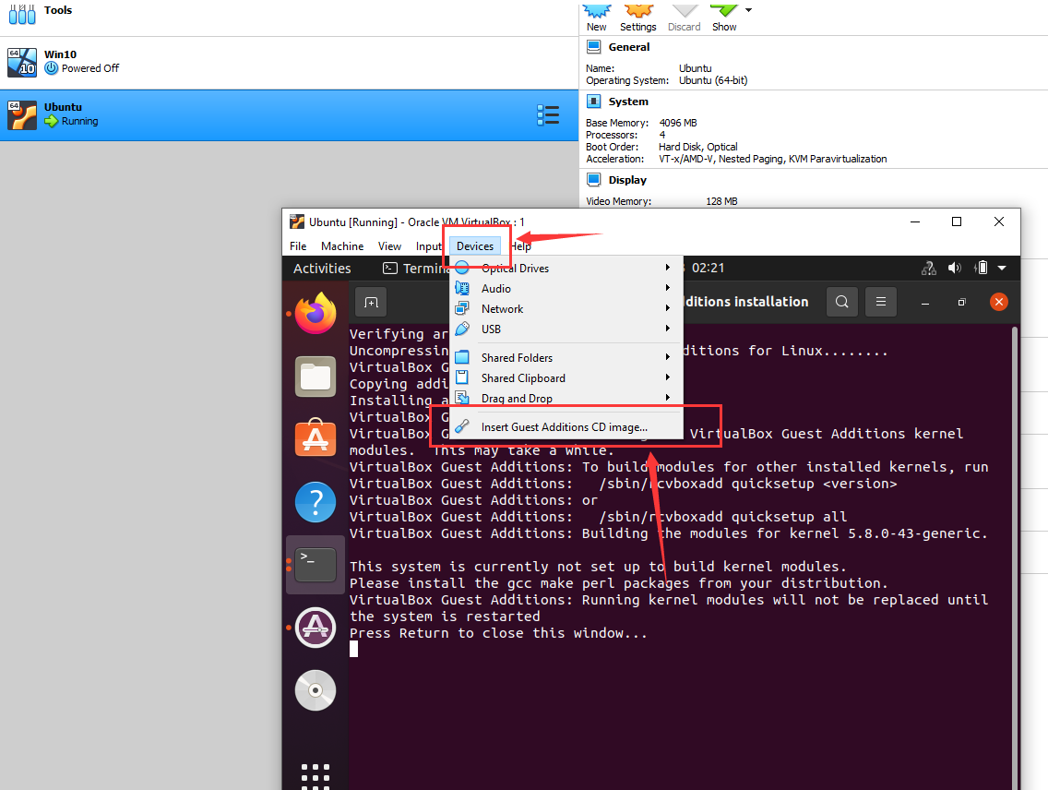Expand the Network submenu
The width and height of the screenshot is (1048, 790).
tap(566, 309)
